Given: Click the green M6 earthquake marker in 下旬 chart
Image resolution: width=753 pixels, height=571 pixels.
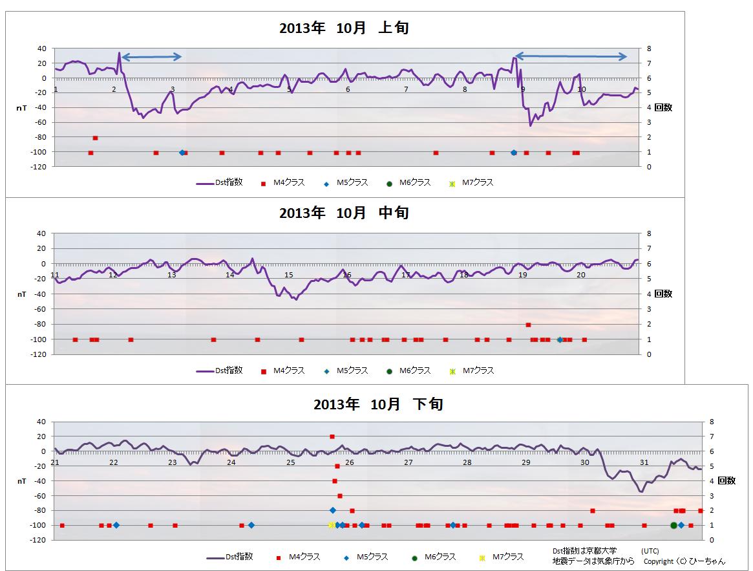Looking at the screenshot, I should [x=673, y=526].
